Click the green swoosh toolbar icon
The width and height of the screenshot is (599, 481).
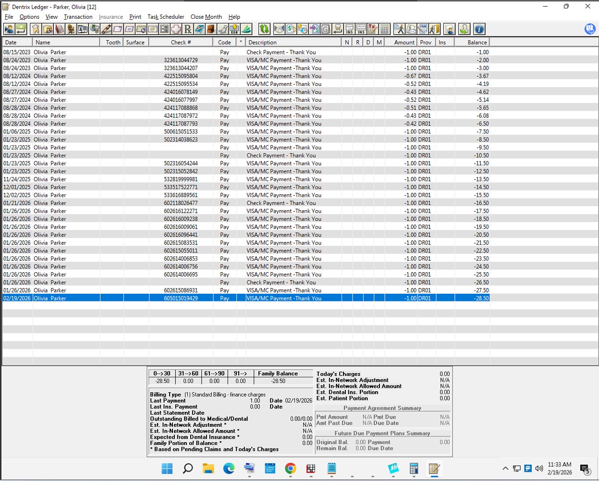(246, 29)
